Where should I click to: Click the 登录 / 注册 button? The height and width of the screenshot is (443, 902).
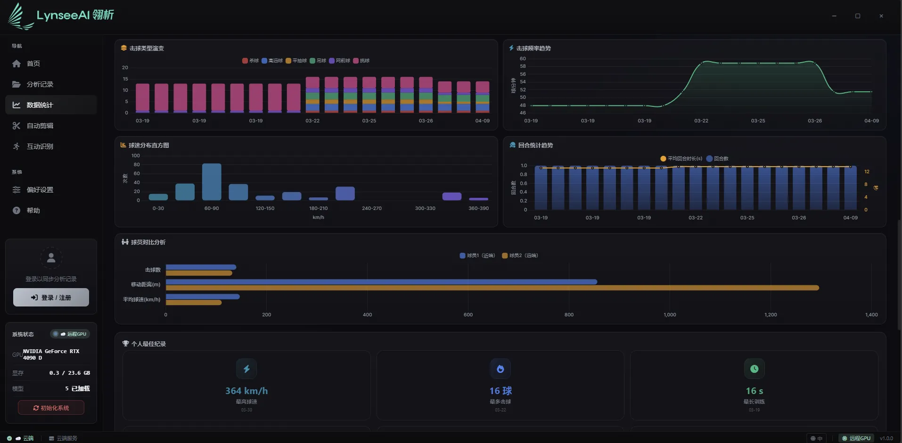click(x=51, y=298)
